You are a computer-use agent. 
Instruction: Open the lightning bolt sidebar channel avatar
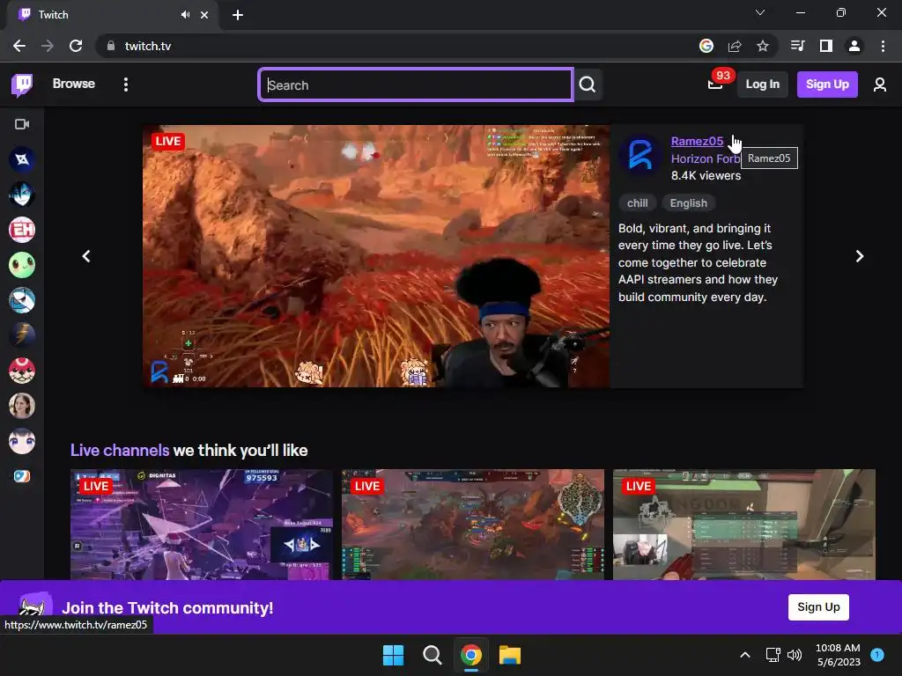22,335
